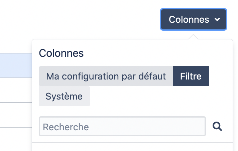238x151 pixels.
Task: Choose the Système column configuration
Action: pyautogui.click(x=64, y=97)
